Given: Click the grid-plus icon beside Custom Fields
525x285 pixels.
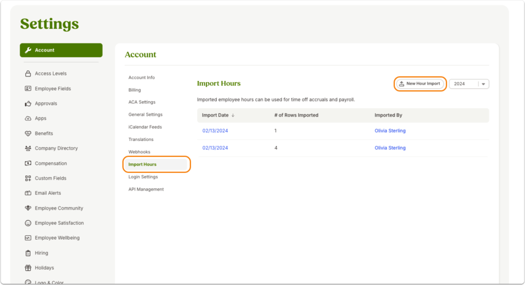Looking at the screenshot, I should (28, 178).
